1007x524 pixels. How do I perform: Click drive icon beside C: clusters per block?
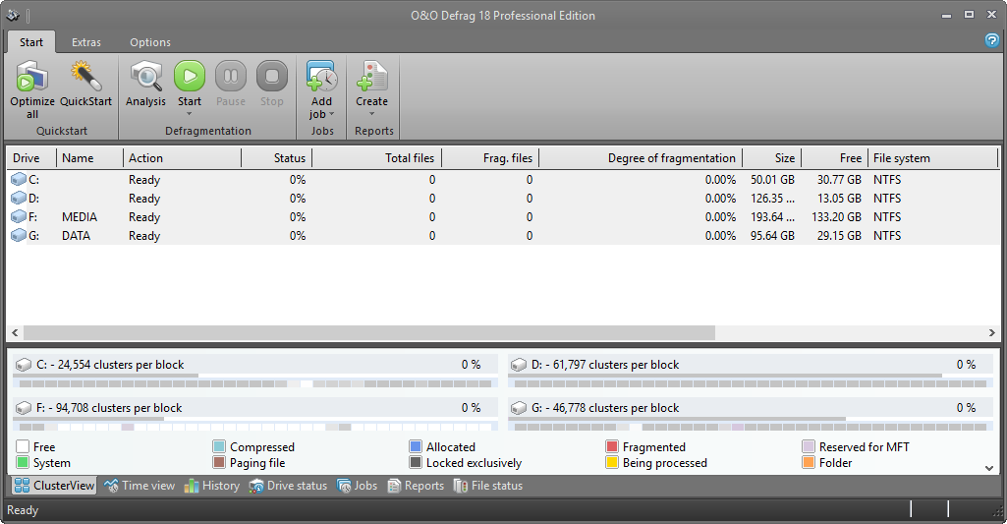(x=24, y=365)
